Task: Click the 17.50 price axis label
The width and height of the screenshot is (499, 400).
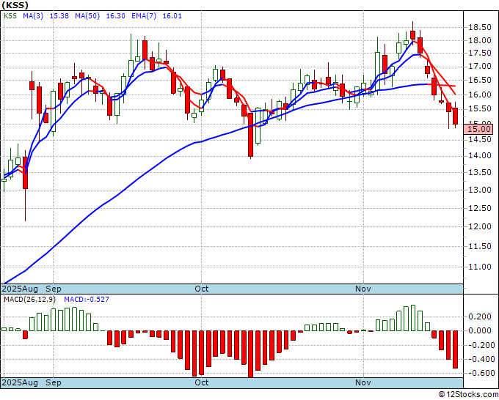Action: click(x=480, y=53)
